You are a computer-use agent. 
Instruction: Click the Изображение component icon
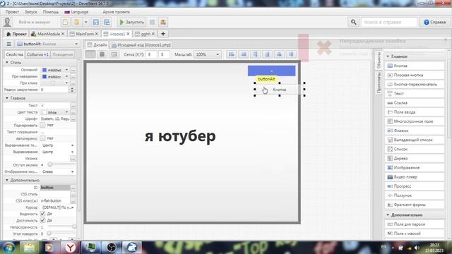(x=390, y=168)
